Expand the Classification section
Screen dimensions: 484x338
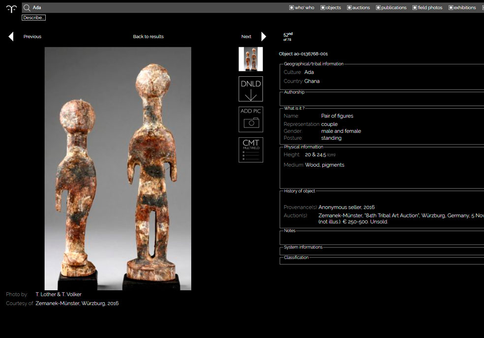(296, 257)
